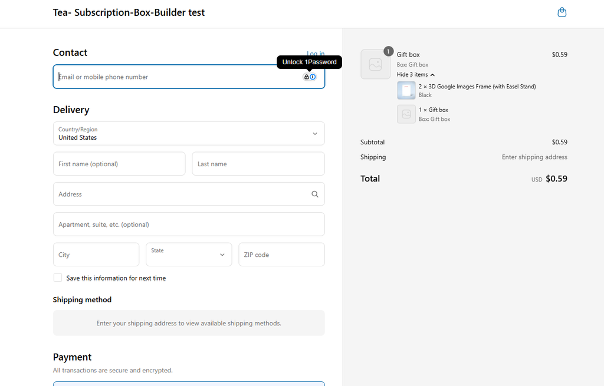This screenshot has width=604, height=386.
Task: Click All transactions are secure and encrypted text
Action: [113, 370]
